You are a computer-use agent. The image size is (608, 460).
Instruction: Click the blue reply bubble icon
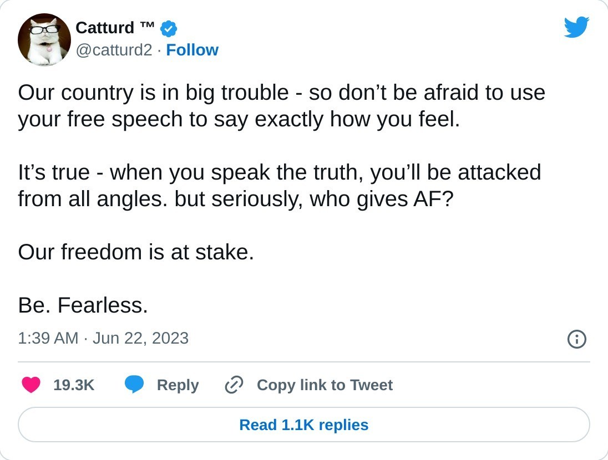pos(134,385)
